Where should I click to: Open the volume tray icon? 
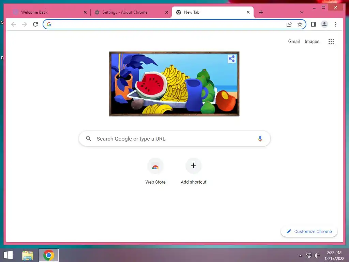tap(317, 255)
